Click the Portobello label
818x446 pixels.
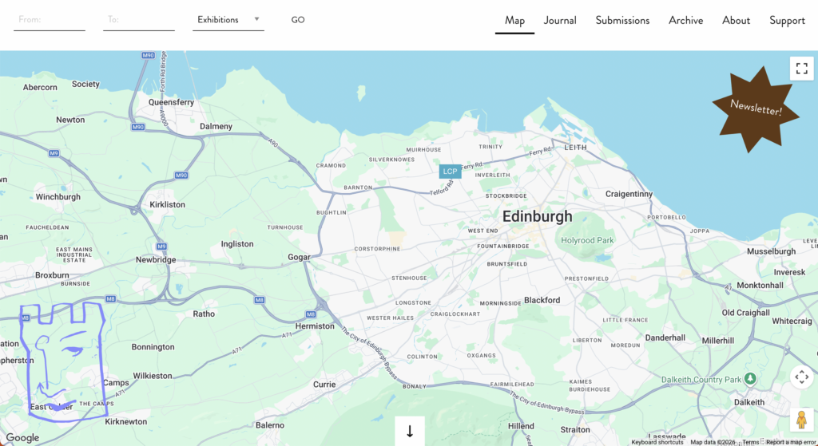pos(666,217)
